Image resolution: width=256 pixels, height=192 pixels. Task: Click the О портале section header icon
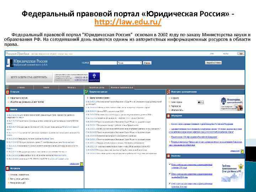7,92
